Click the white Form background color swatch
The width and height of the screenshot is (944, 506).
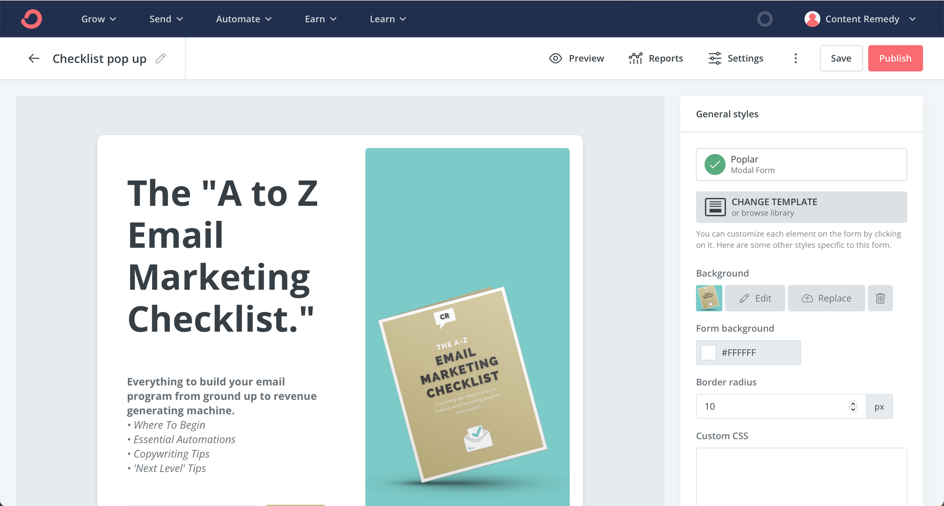(708, 353)
